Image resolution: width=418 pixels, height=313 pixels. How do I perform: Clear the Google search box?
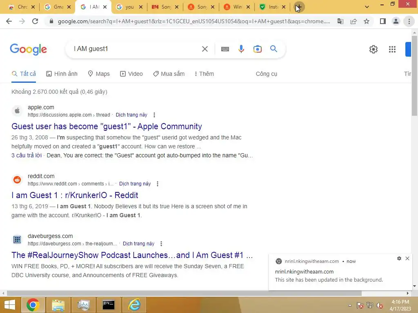pos(205,49)
